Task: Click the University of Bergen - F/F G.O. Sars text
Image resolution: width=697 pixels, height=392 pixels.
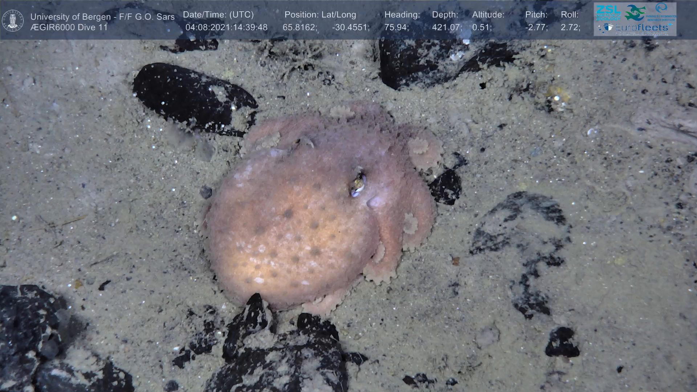Action: pos(102,17)
